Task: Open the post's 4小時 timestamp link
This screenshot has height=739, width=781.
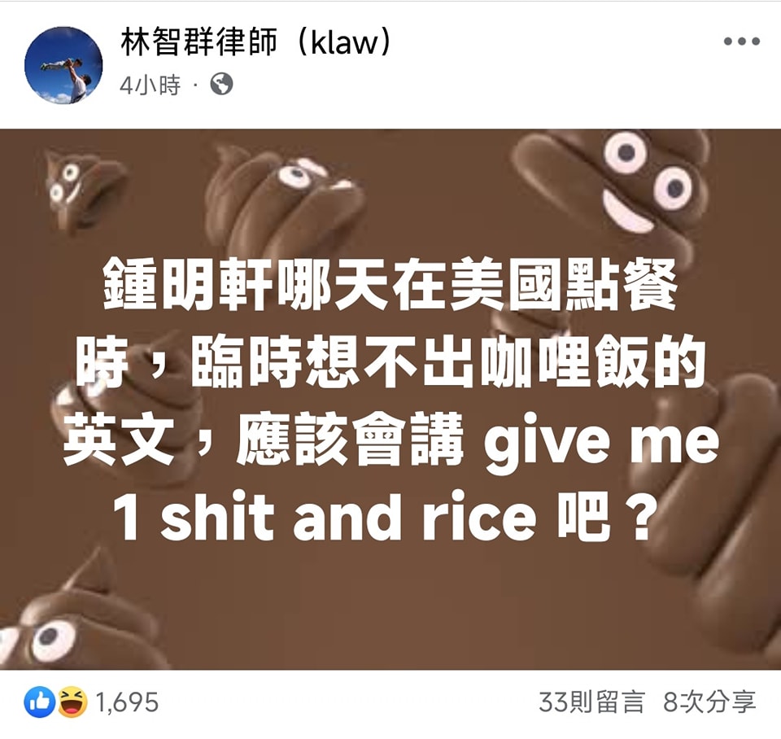Action: pos(150,85)
